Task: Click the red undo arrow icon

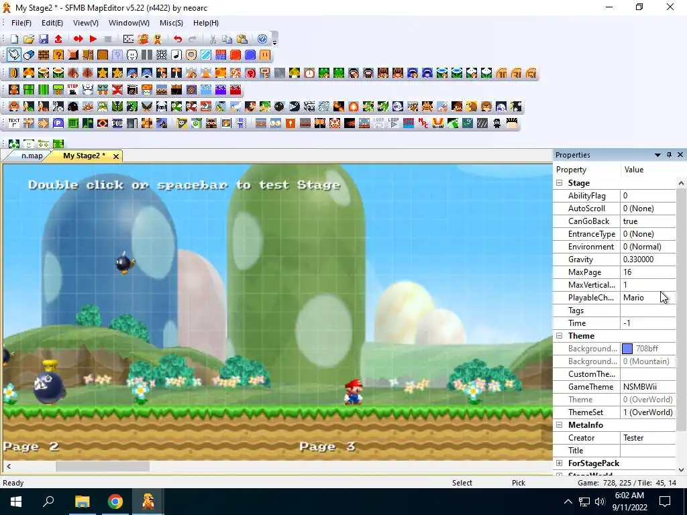Action: [177, 39]
